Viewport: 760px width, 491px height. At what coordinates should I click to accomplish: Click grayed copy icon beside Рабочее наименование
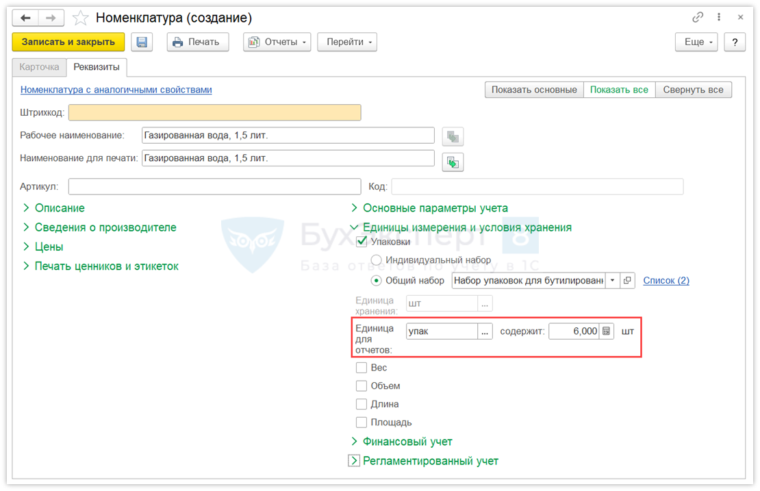click(453, 137)
